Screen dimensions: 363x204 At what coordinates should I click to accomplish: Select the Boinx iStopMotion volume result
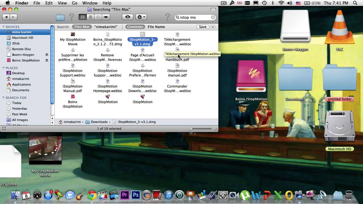[x=73, y=102]
